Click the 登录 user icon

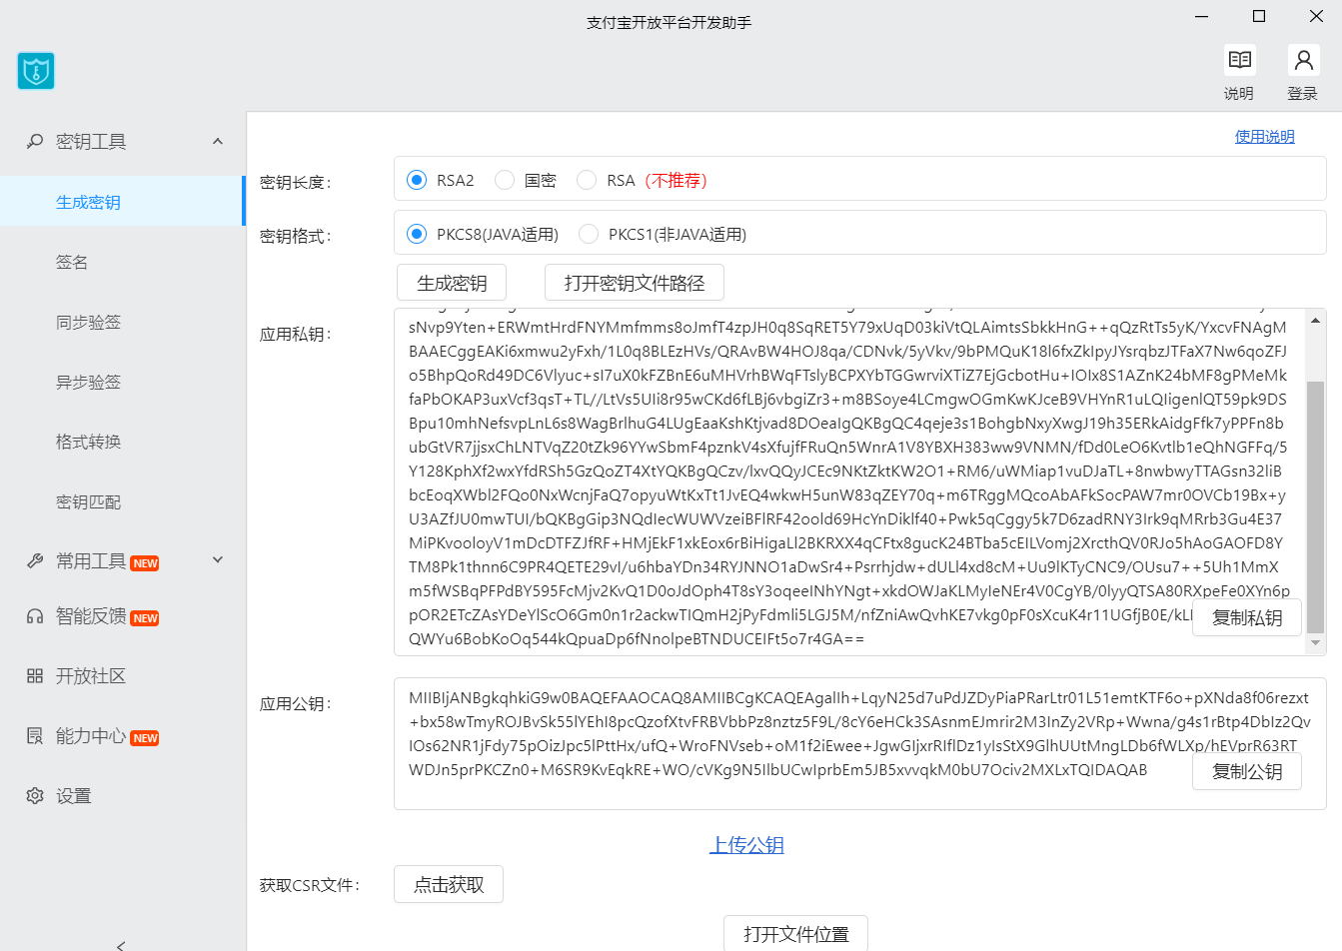pyautogui.click(x=1304, y=60)
